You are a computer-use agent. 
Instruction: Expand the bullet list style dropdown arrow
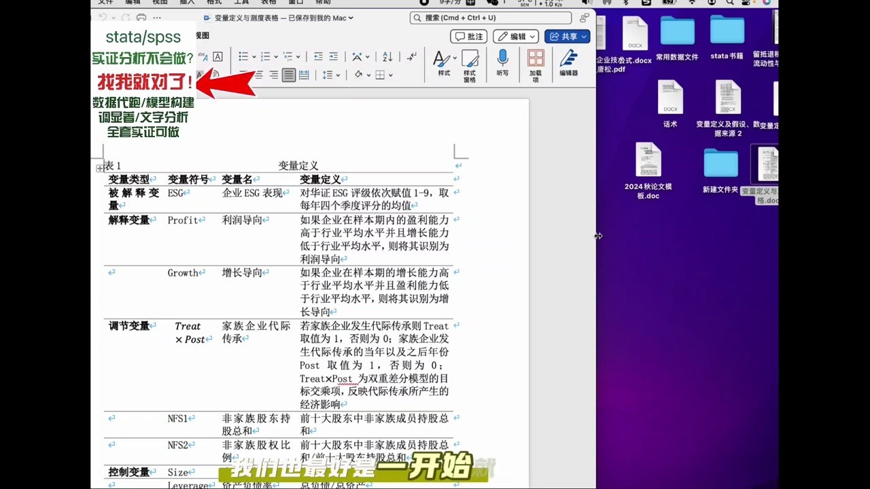pyautogui.click(x=253, y=57)
